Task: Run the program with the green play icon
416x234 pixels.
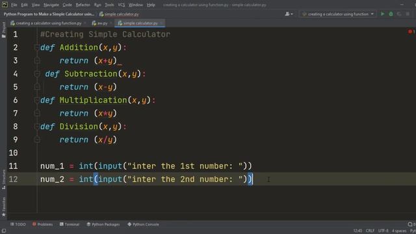Action: [383, 14]
